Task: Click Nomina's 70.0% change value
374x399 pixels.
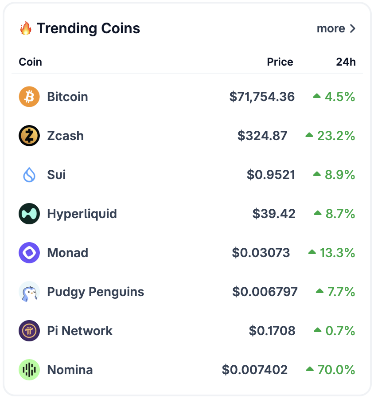Action: click(336, 370)
